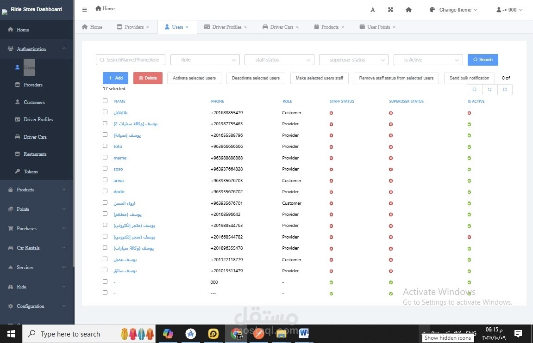Close the Driver Profiles tab X
Screen dimensions: 533x343
pos(245,27)
